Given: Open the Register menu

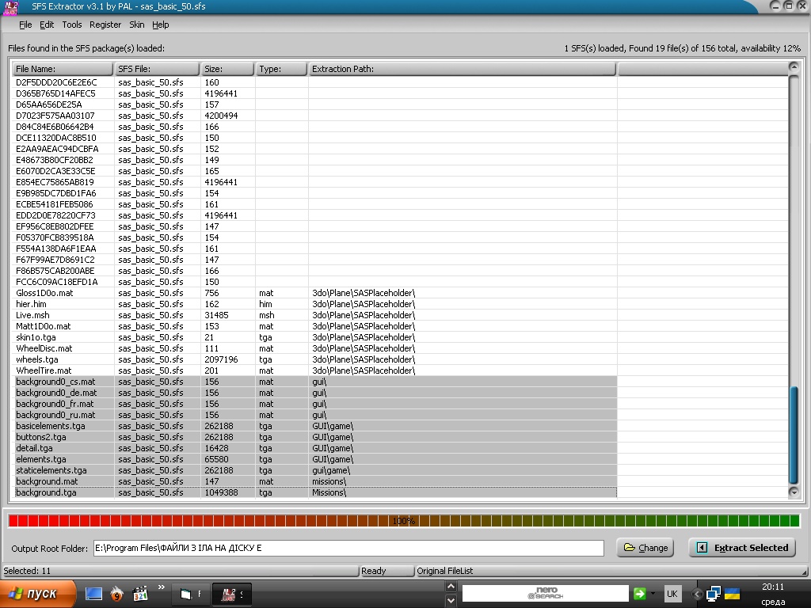Looking at the screenshot, I should (105, 25).
